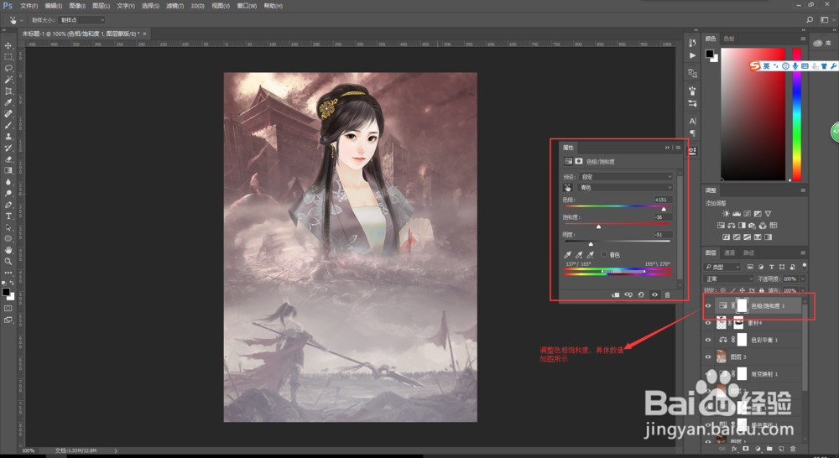The image size is (839, 458).
Task: Add a Levels adjustment from Adjustments panel
Action: pos(737,214)
